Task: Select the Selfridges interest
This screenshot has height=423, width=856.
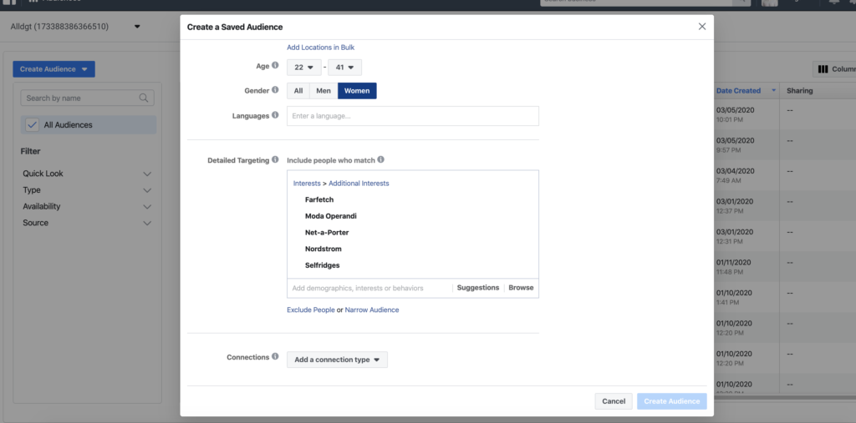Action: [322, 265]
